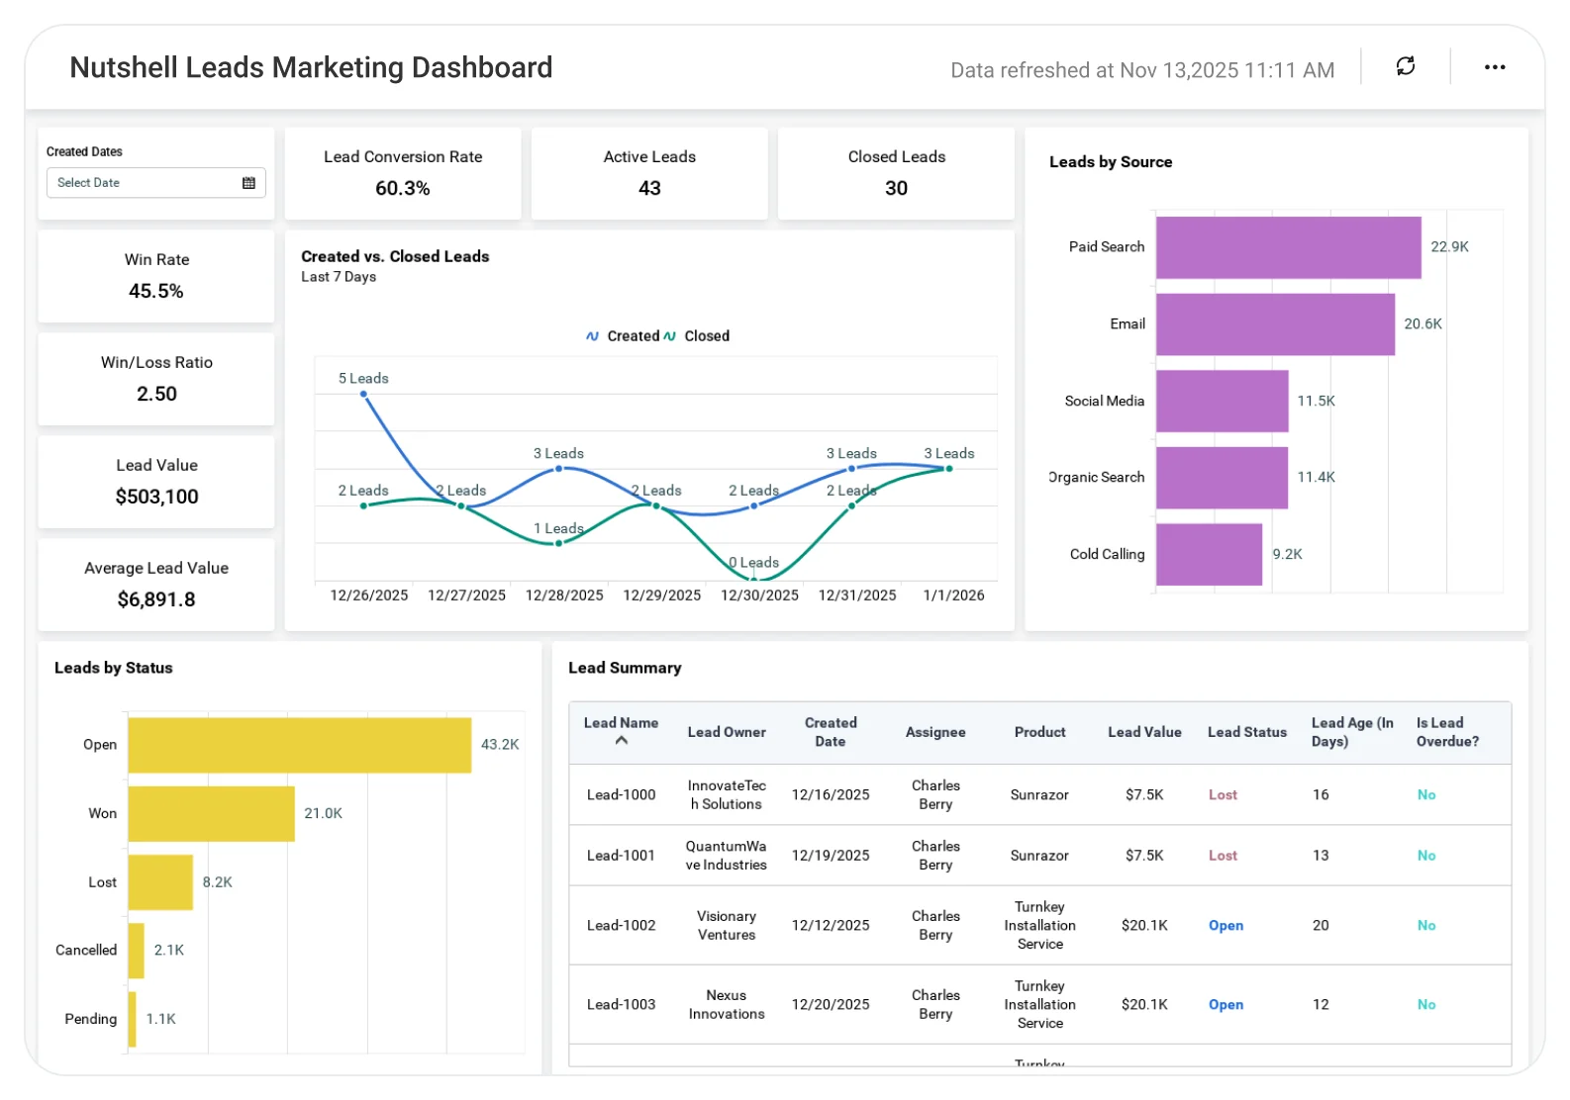Open the Select Date field
This screenshot has height=1100, width=1570.
pyautogui.click(x=156, y=183)
